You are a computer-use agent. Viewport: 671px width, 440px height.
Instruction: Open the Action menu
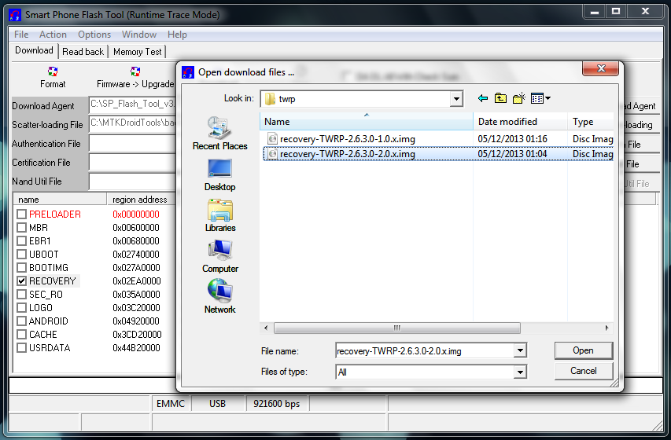(x=53, y=35)
